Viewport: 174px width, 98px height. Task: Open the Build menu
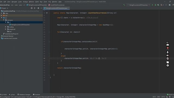[x=37, y=2]
